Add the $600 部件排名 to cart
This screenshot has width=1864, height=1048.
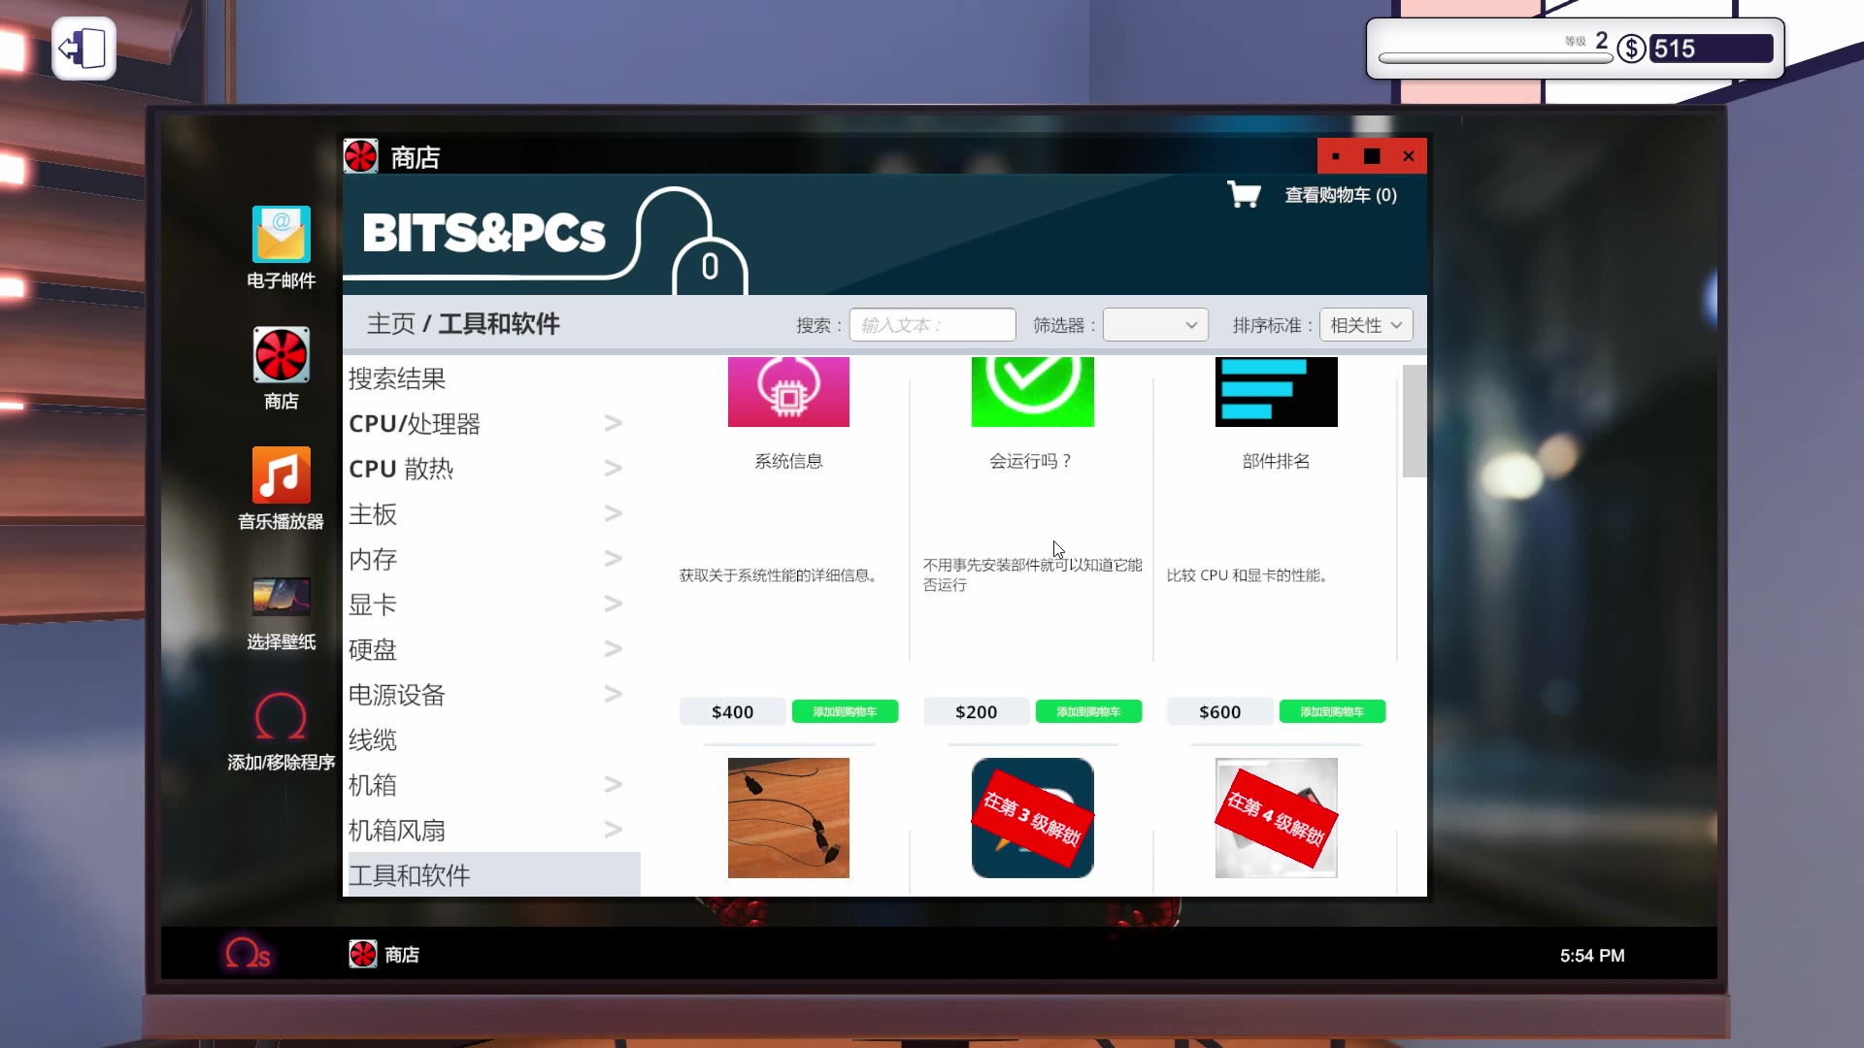1332,711
